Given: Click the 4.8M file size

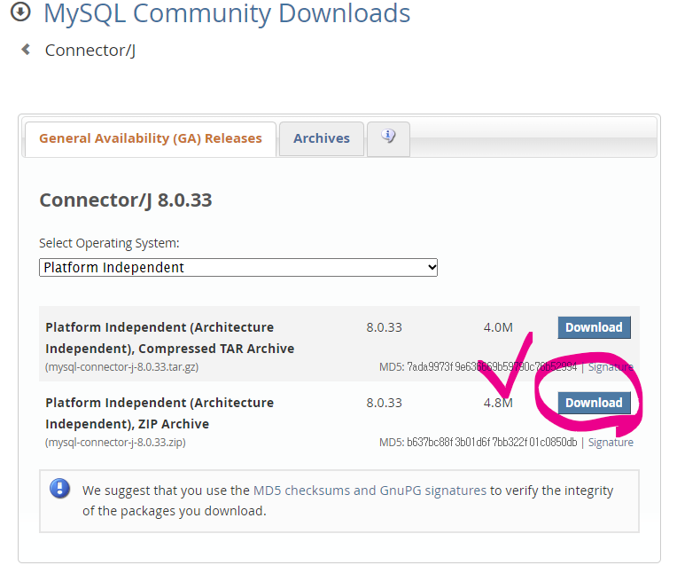Looking at the screenshot, I should pyautogui.click(x=498, y=403).
